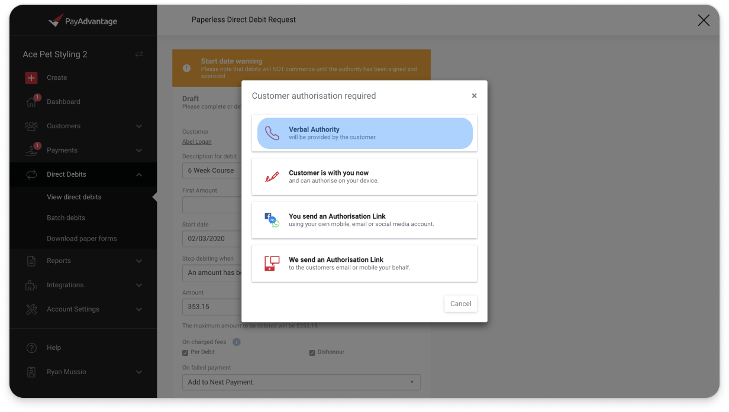The height and width of the screenshot is (412, 729).
Task: Click the Account Settings tools icon
Action: point(31,309)
